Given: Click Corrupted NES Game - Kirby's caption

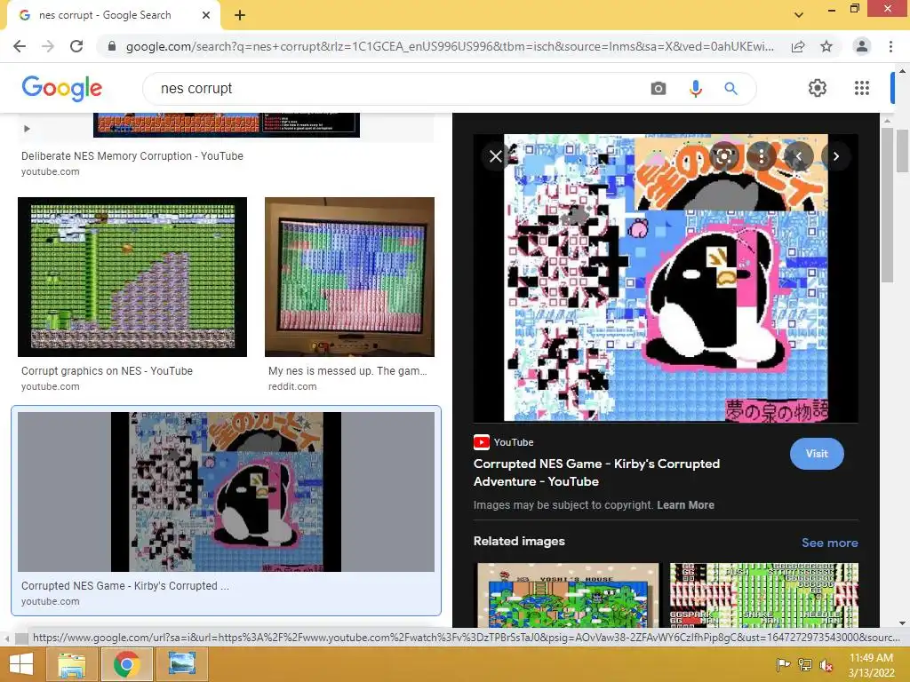Looking at the screenshot, I should click(125, 586).
